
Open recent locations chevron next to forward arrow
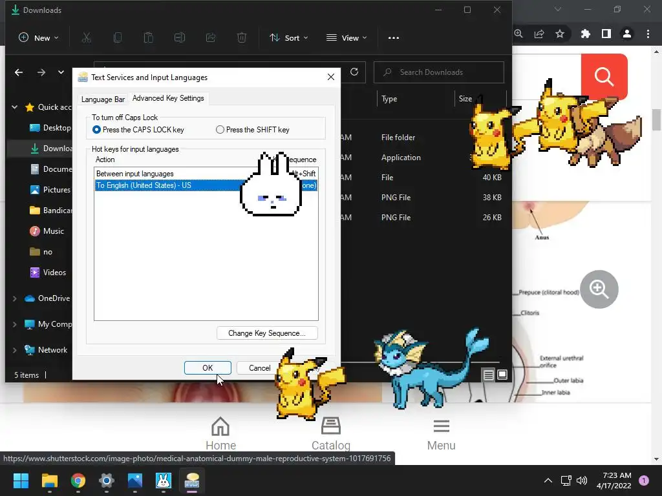(x=61, y=72)
